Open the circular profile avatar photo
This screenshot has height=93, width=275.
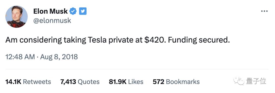[17, 16]
